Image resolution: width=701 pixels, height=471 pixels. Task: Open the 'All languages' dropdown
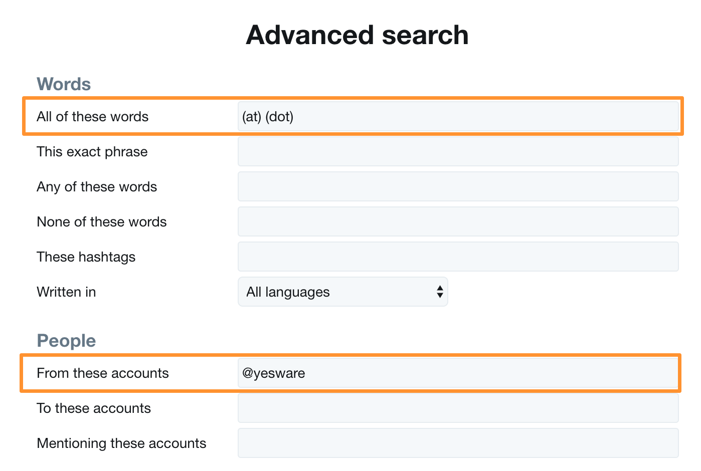point(342,292)
